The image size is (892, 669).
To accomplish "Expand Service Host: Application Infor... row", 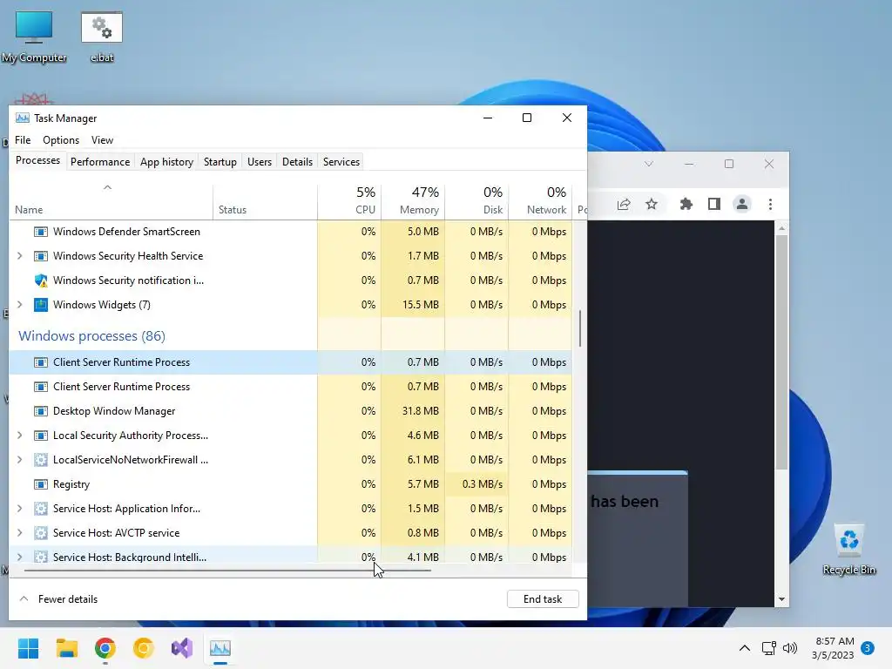I will 20,509.
